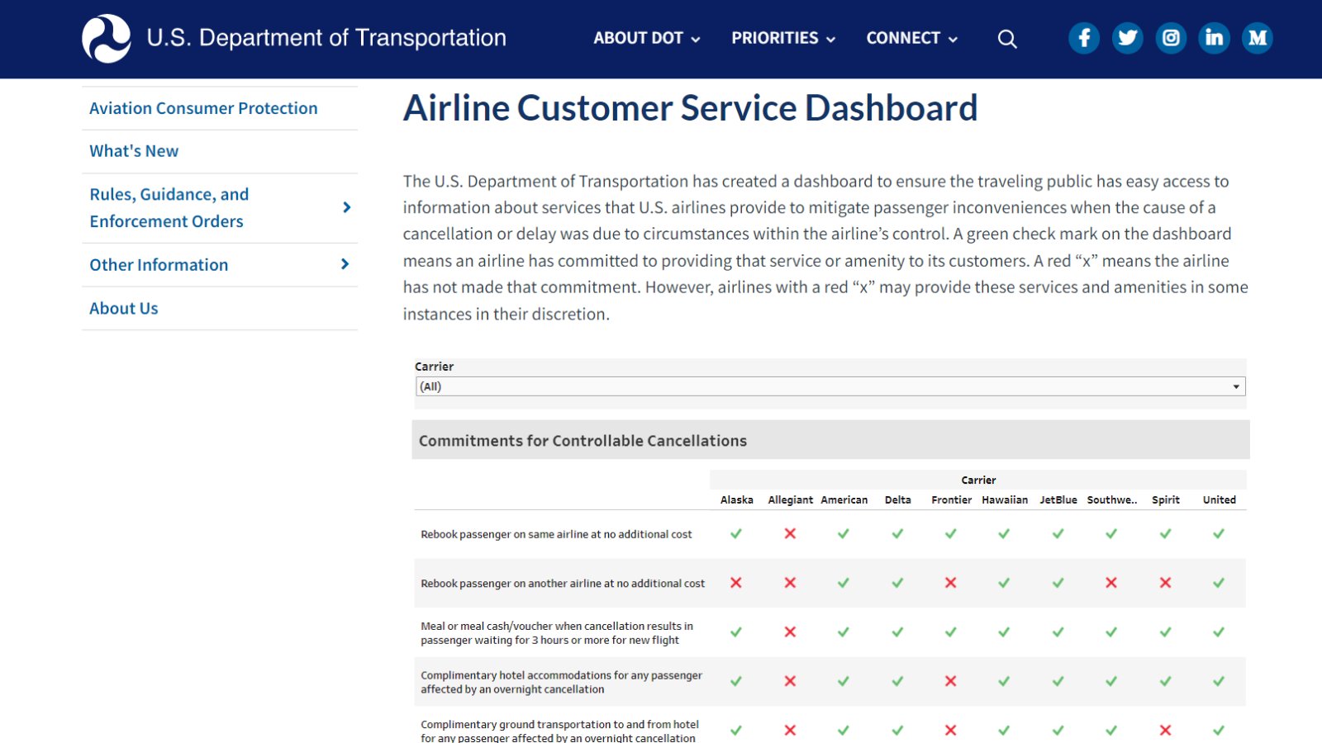Go to U.S. Department of Transportation home text

tap(326, 38)
